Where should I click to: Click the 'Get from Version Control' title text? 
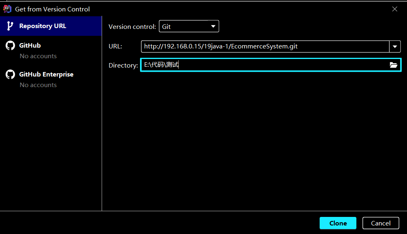coord(52,9)
